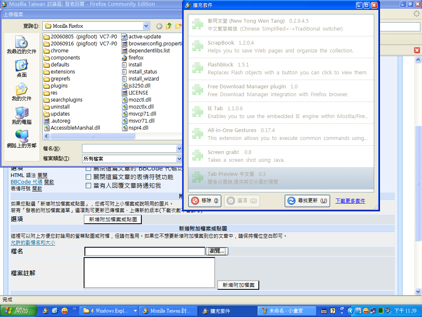Image resolution: width=422 pixels, height=317 pixels.
Task: Switch to the Paint taskbar window
Action: point(287,311)
